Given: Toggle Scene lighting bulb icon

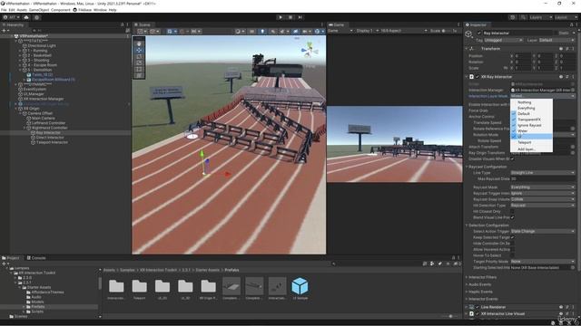Looking at the screenshot, I should click(x=262, y=32).
